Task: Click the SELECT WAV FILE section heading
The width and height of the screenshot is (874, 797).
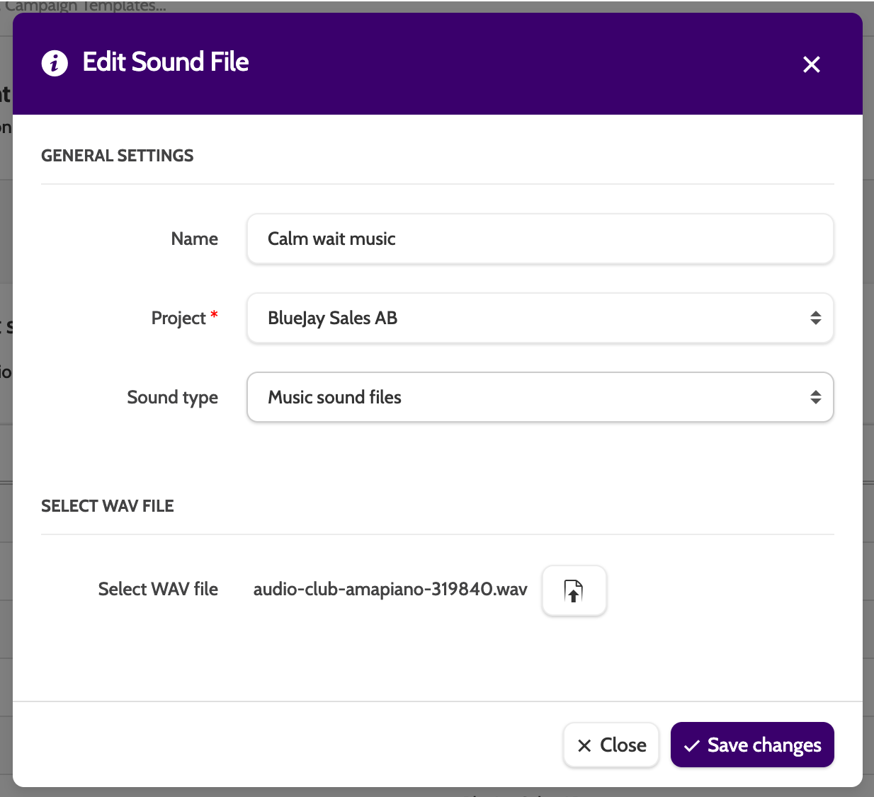Action: click(x=107, y=506)
